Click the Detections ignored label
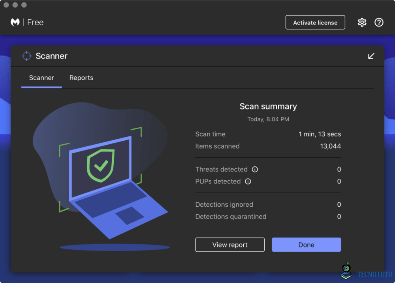The image size is (395, 283). 224,205
